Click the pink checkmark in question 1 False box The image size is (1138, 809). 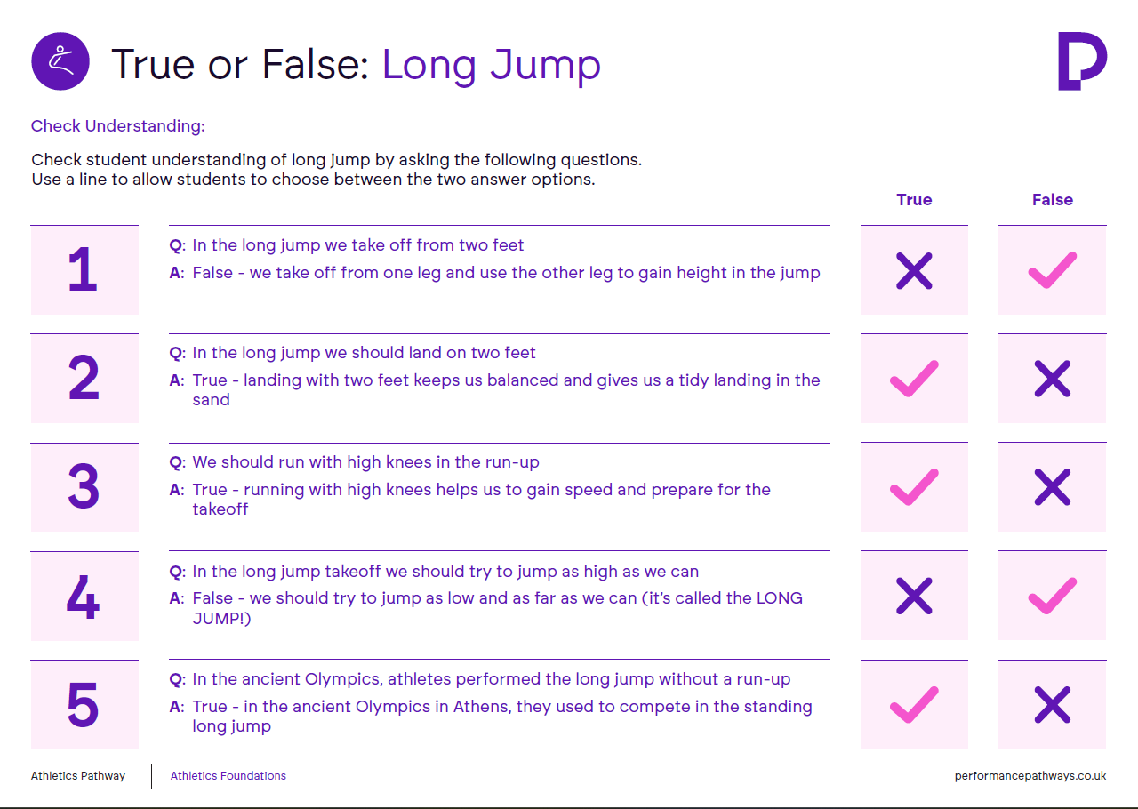[1053, 270]
